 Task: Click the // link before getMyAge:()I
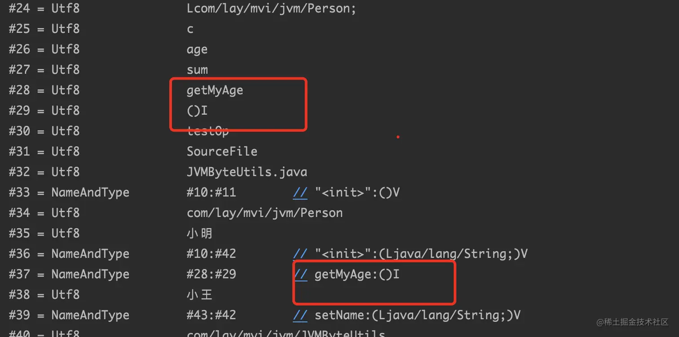tap(301, 275)
